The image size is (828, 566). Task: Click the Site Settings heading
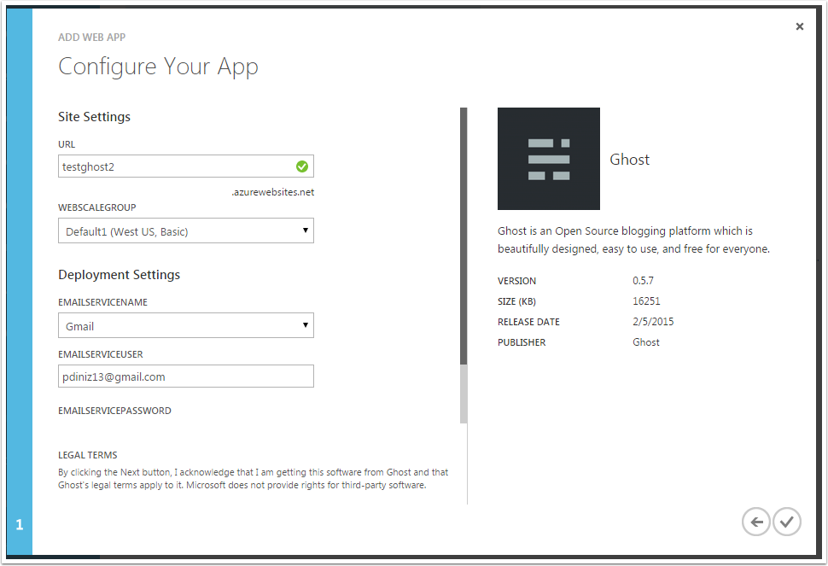(94, 117)
